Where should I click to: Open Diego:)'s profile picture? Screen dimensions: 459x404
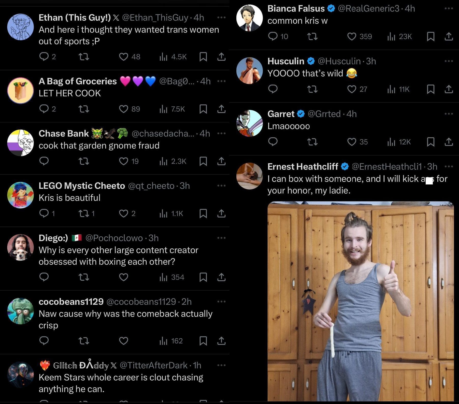point(20,247)
